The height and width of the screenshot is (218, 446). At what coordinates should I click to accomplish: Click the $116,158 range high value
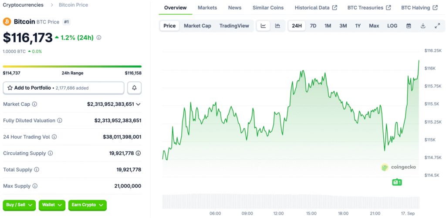coord(133,73)
